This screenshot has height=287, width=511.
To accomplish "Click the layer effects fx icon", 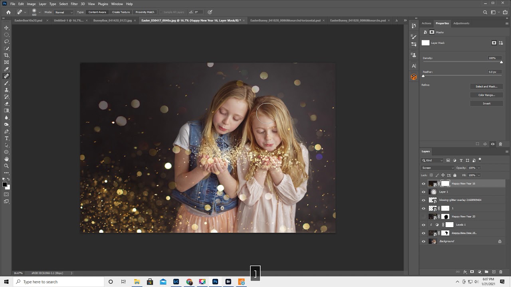I will click(x=465, y=272).
